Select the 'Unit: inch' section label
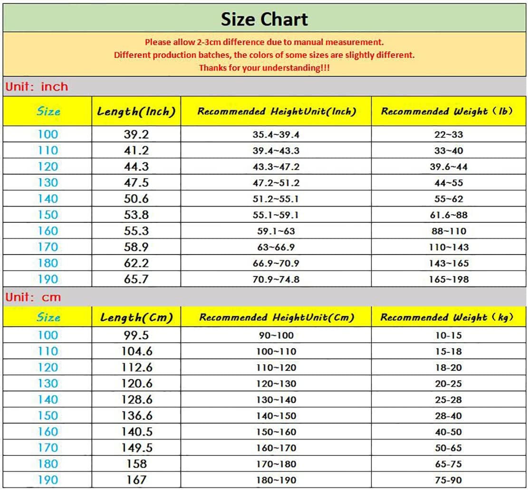Image resolution: width=528 pixels, height=490 pixels. point(37,87)
